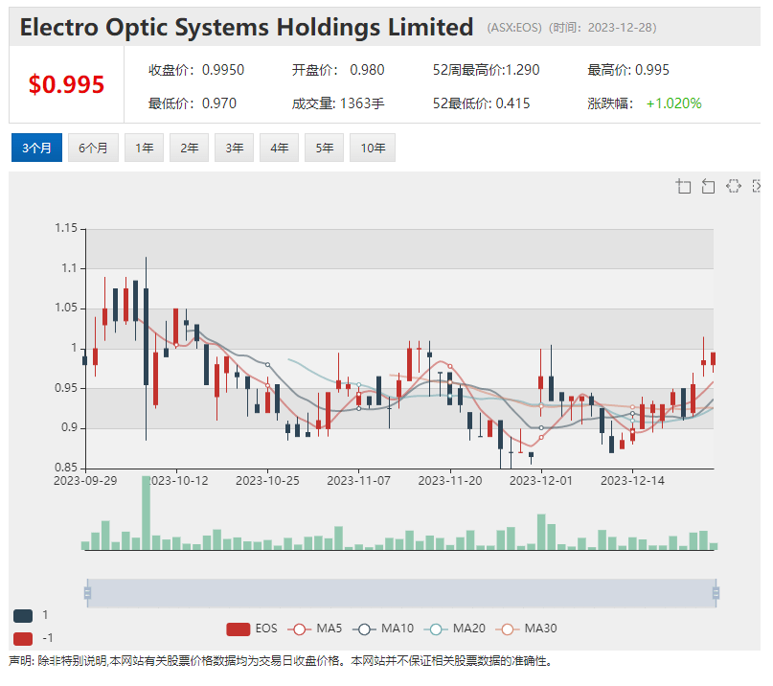The image size is (773, 686).
Task: Select the region zoom tool on the chart toolbar
Action: tap(684, 186)
